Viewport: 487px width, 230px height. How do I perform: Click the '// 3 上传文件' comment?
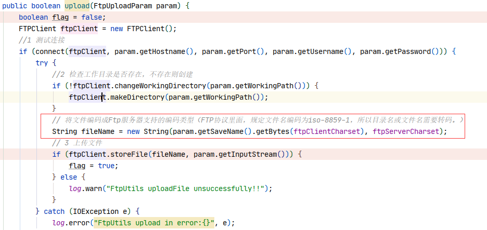(x=77, y=143)
